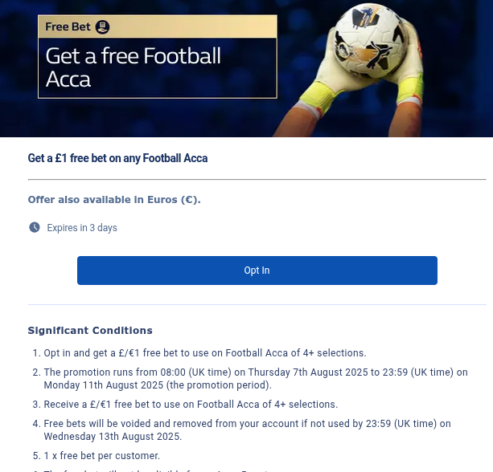Click the list number '1.' marker

35,352
